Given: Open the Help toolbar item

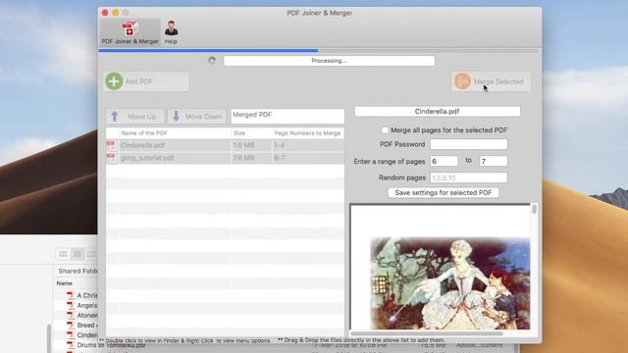Looking at the screenshot, I should (x=171, y=32).
